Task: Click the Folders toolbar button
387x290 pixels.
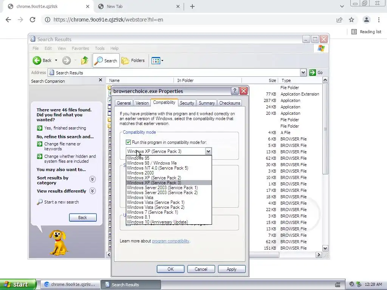Action: pyautogui.click(x=133, y=60)
